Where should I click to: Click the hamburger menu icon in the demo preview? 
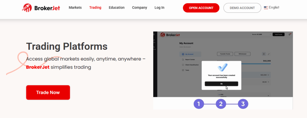[154, 35]
